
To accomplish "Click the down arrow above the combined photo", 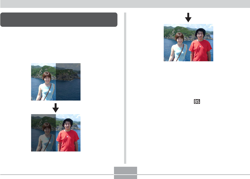I will click(188, 17).
